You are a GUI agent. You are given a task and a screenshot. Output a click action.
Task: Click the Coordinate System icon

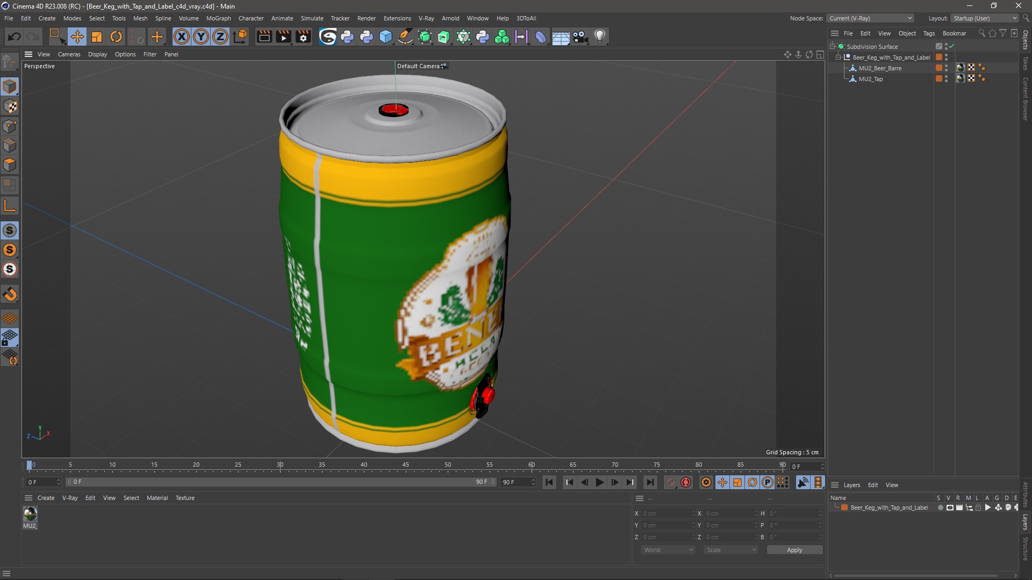pyautogui.click(x=241, y=37)
